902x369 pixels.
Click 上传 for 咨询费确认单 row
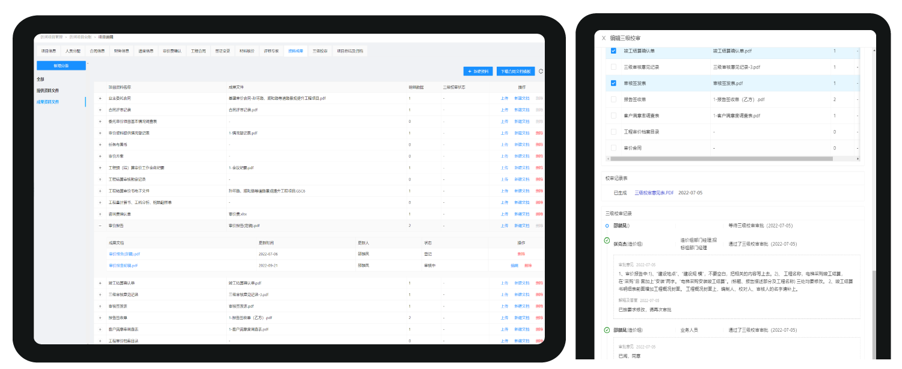[505, 214]
